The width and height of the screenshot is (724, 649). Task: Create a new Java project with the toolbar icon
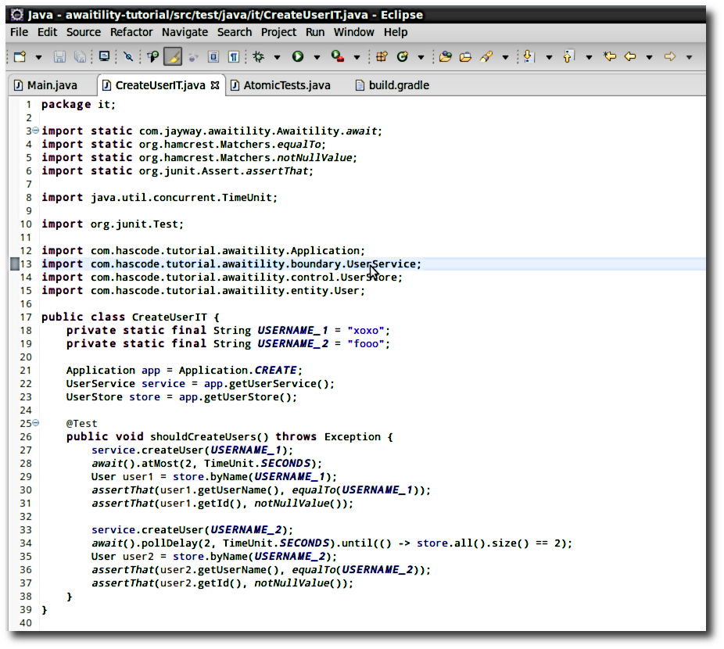pyautogui.click(x=382, y=56)
